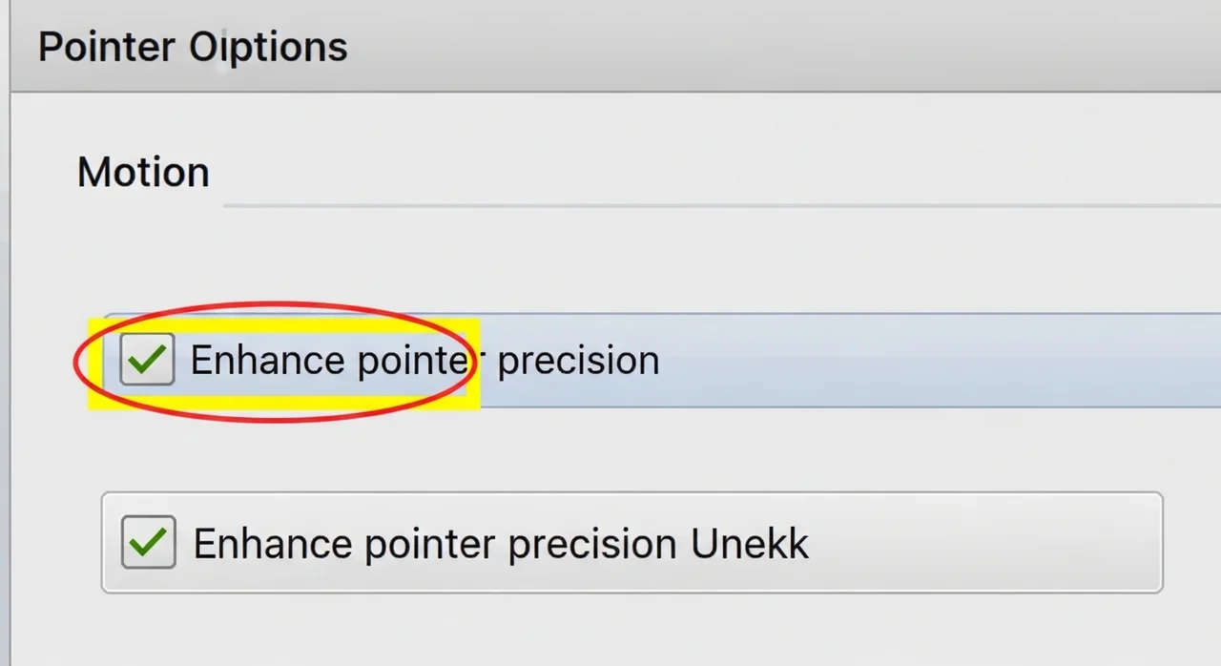This screenshot has width=1221, height=666.
Task: Click the word "Unekk" in the lower option
Action: [749, 544]
